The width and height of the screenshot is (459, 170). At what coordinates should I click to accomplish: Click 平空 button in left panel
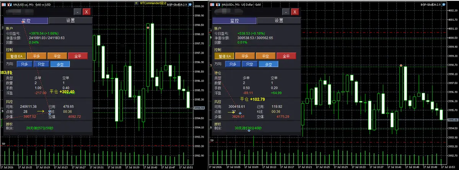click(x=57, y=56)
